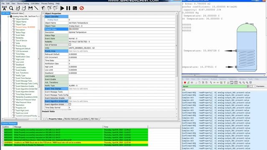
Task: Switch to the Monitor Network tab
Action: pyautogui.click(x=71, y=119)
